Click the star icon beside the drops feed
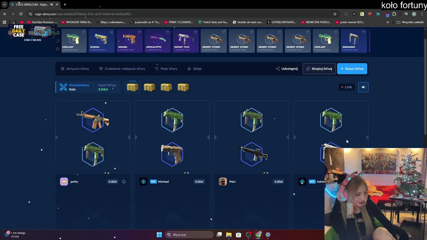 (x=58, y=49)
